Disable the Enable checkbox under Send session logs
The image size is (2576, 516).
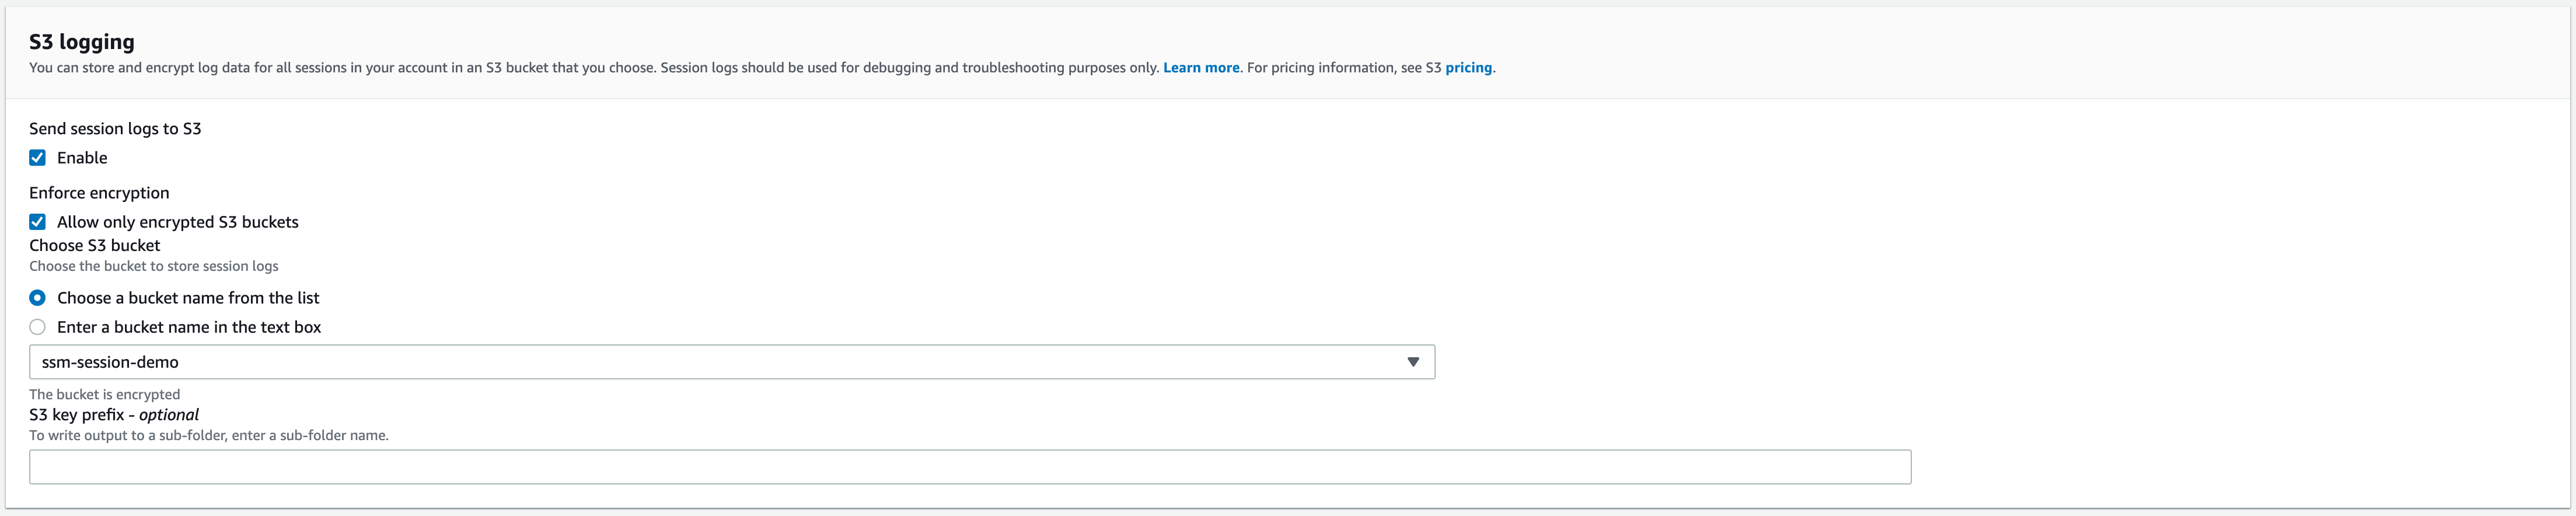(x=38, y=156)
